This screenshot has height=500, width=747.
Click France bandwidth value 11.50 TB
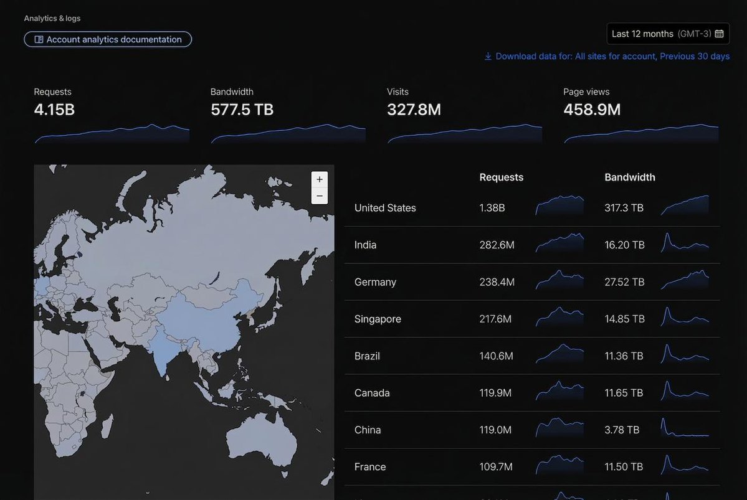pyautogui.click(x=624, y=466)
